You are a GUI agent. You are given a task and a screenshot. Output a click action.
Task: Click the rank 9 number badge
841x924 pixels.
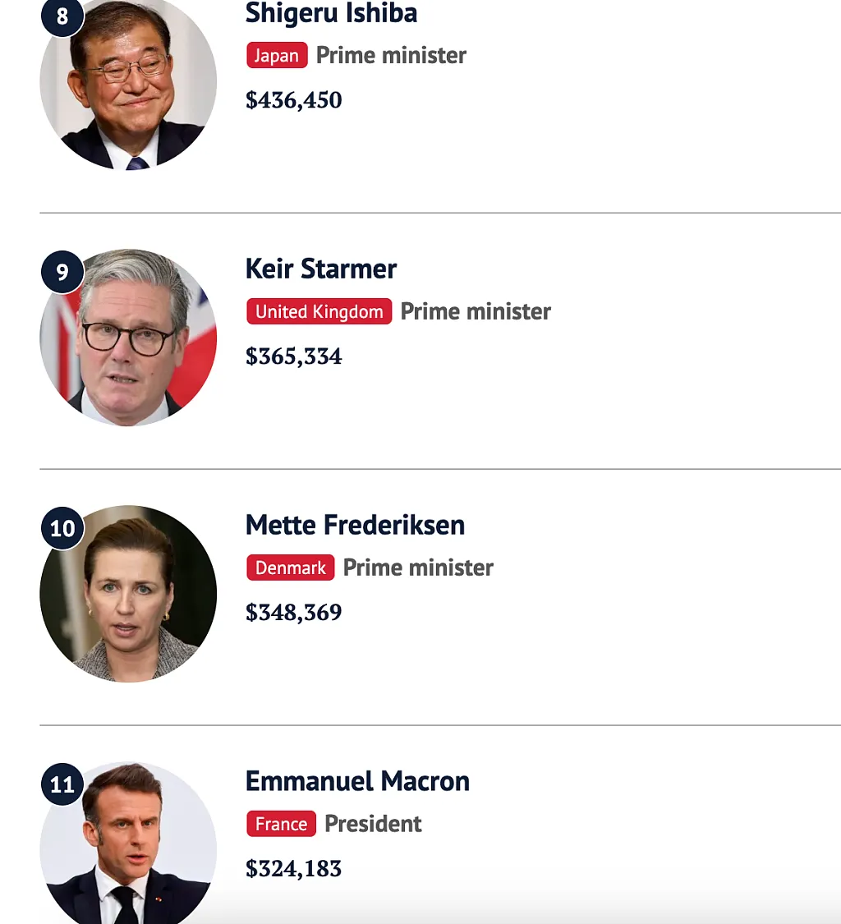pyautogui.click(x=62, y=272)
